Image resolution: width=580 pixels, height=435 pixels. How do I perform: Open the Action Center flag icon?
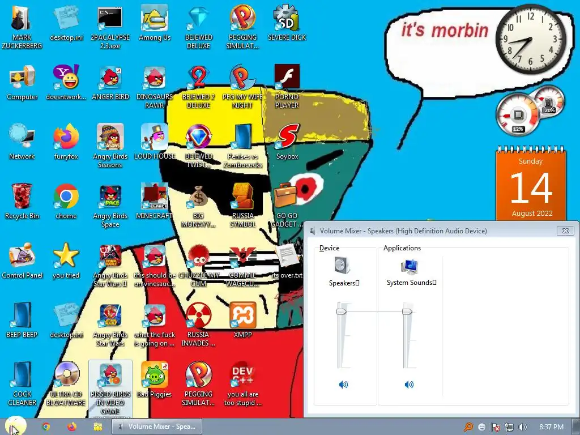(495, 427)
